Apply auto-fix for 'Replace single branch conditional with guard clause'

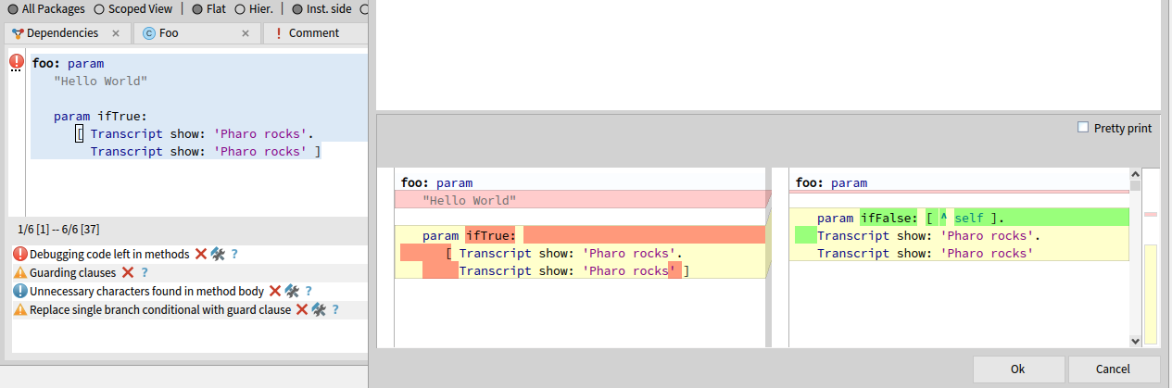pos(319,309)
